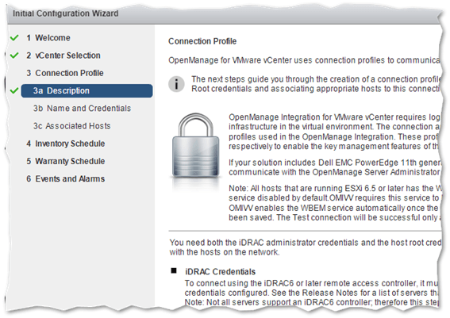The height and width of the screenshot is (318, 450).
Task: Click the line starting 'Note: Not all servers support'
Action: pyautogui.click(x=312, y=302)
